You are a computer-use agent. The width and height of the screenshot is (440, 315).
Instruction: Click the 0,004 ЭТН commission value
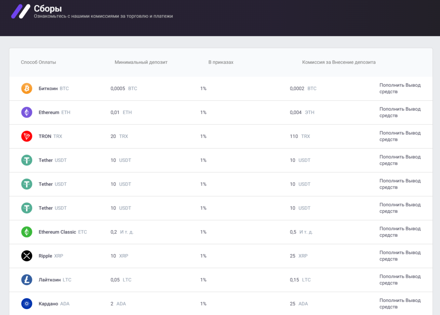[302, 112]
